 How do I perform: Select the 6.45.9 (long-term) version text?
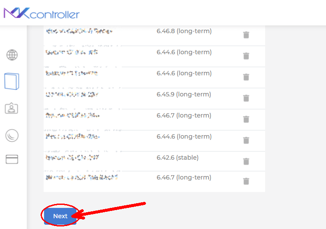coord(184,94)
